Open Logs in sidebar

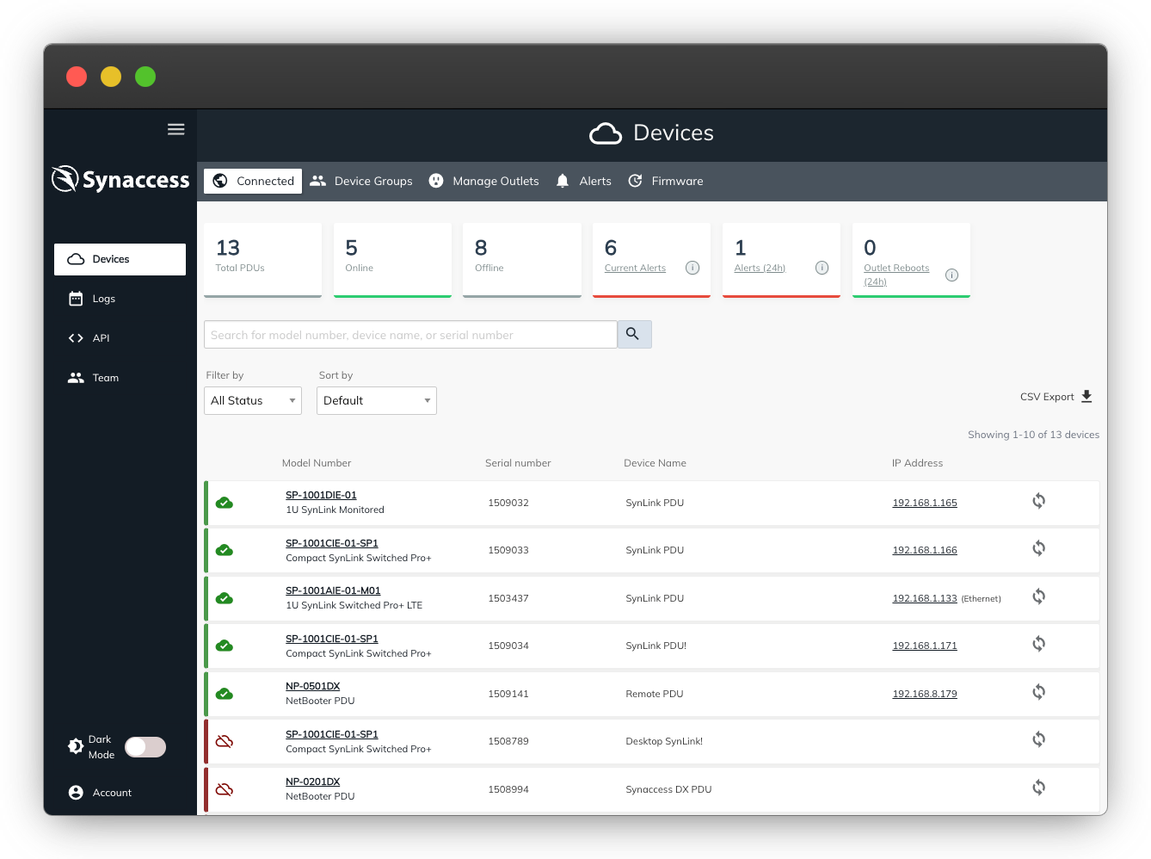(x=91, y=299)
